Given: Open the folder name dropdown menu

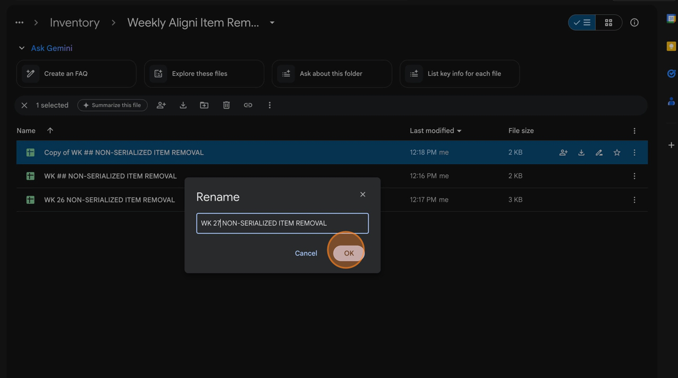Looking at the screenshot, I should pyautogui.click(x=272, y=23).
